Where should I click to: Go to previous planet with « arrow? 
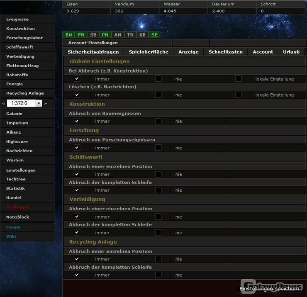4,103
